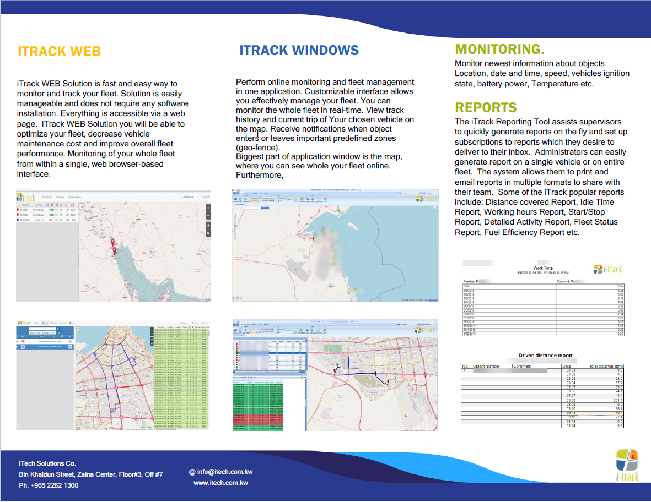Screen dimensions: 651x502
Task: Click the "Driven distance report" title
Action: coord(545,356)
